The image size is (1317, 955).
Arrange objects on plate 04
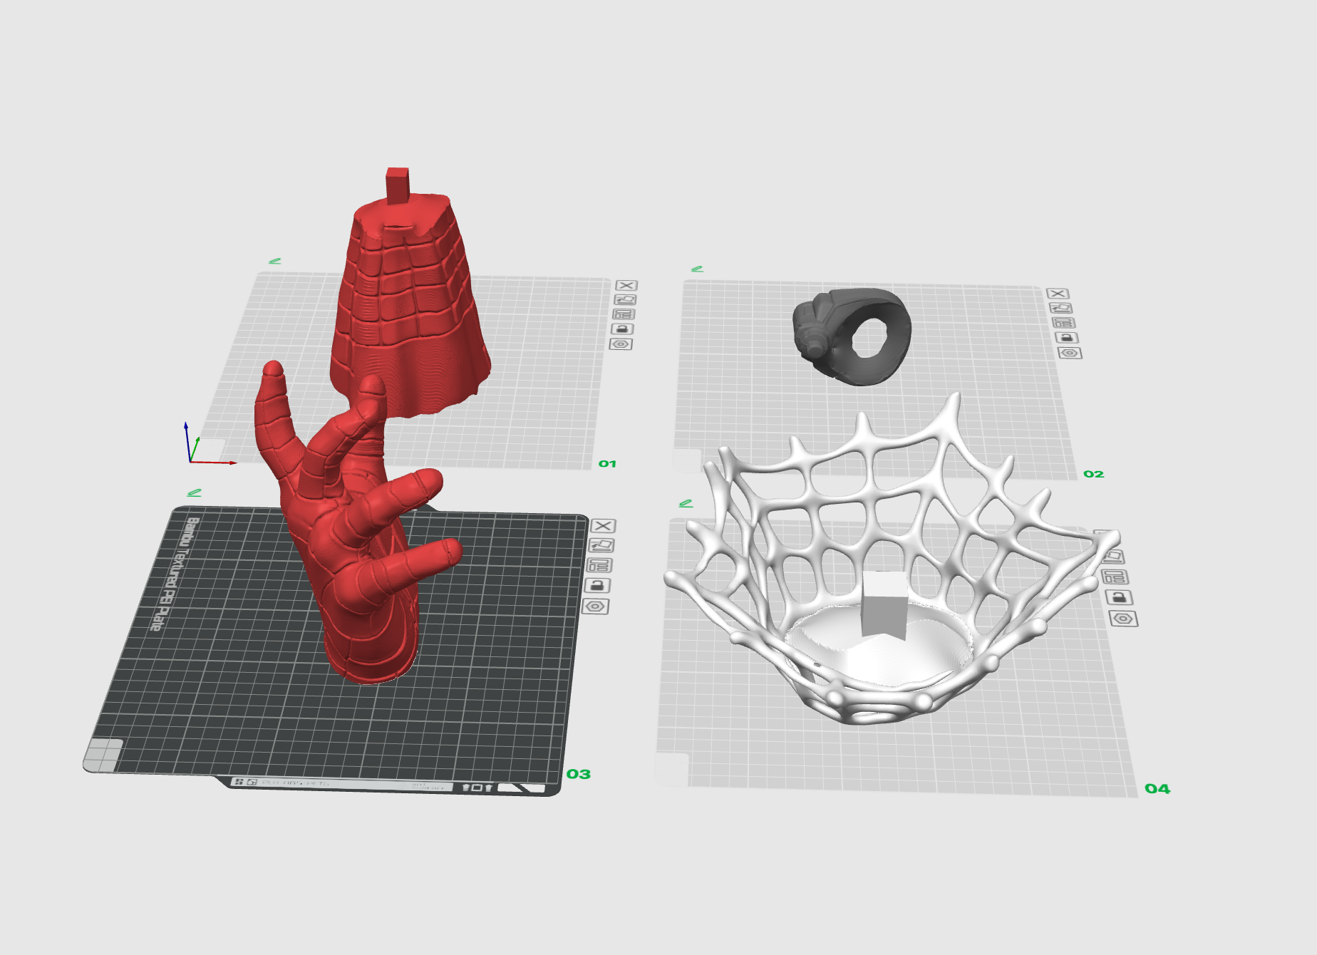click(x=1115, y=577)
